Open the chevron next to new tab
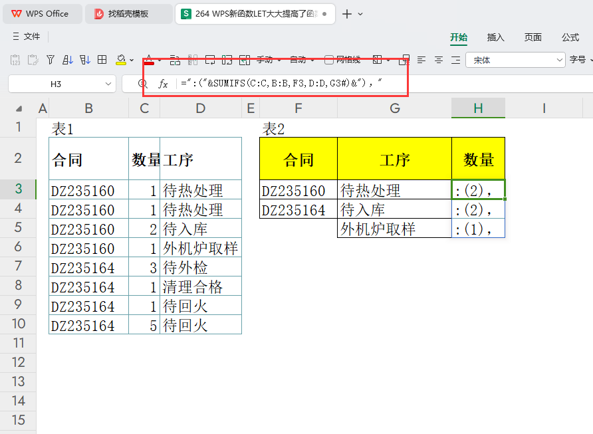 360,15
